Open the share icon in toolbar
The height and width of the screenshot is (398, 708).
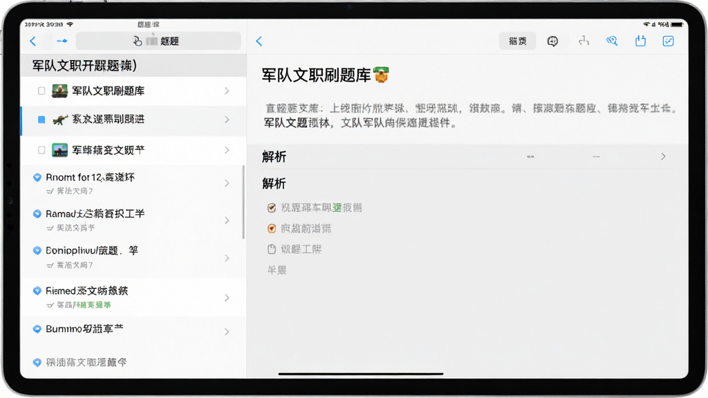tap(640, 41)
